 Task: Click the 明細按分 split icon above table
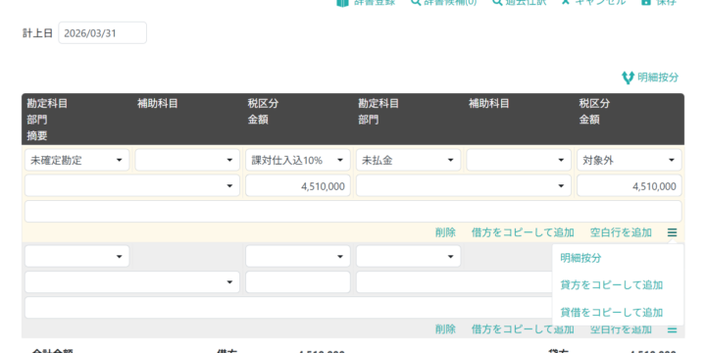[x=628, y=77]
